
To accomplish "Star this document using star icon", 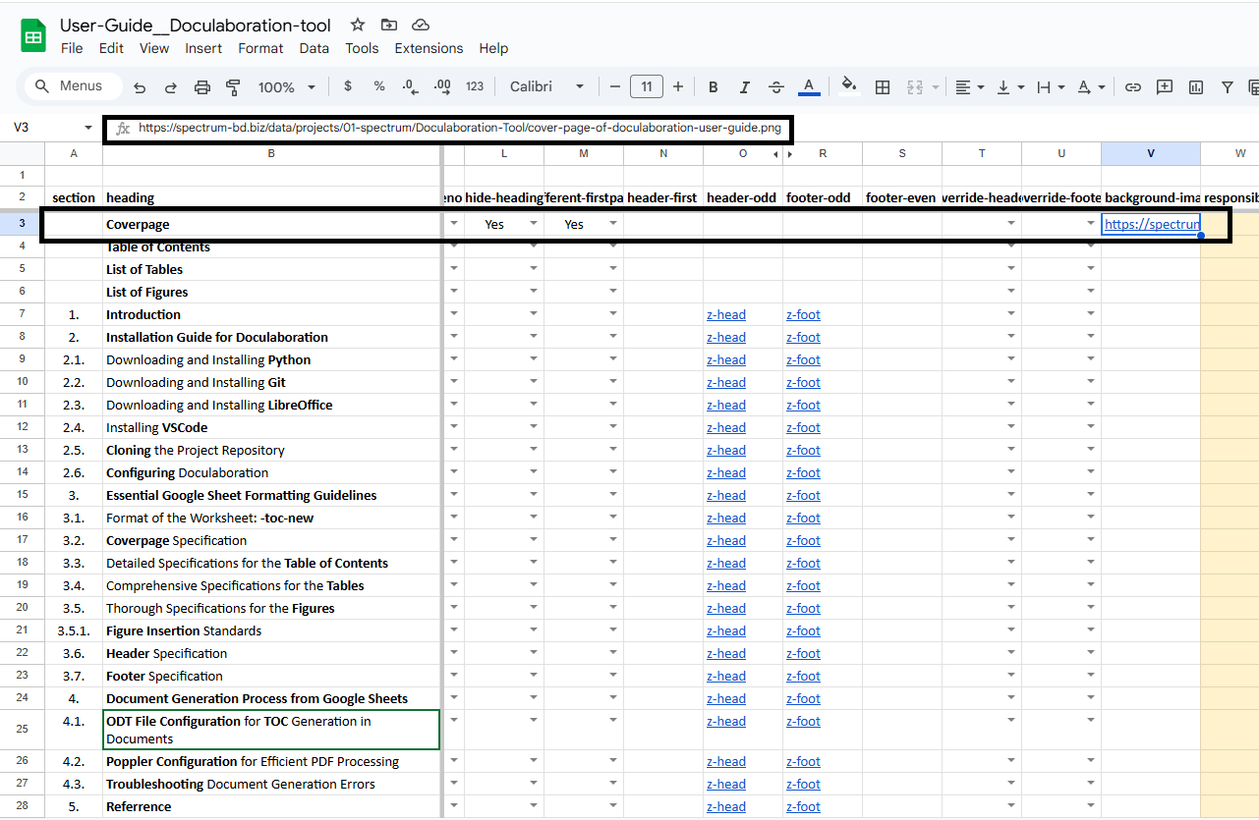I will [x=358, y=26].
